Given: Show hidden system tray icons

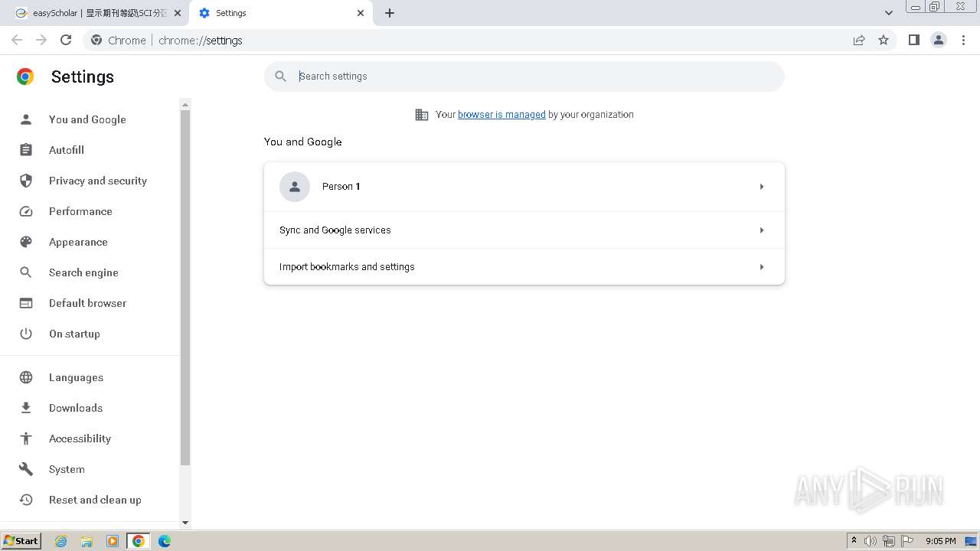Looking at the screenshot, I should pos(854,541).
